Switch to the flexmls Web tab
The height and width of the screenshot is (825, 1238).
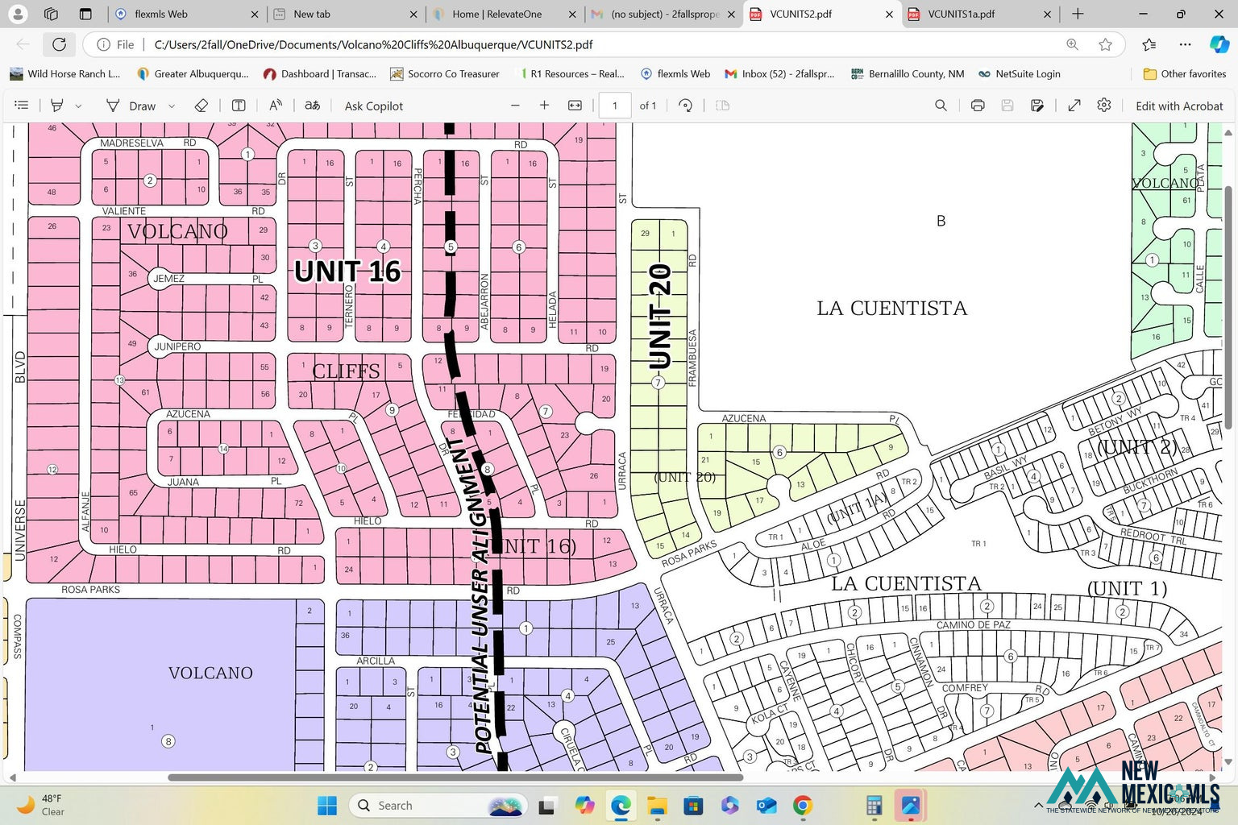point(187,14)
